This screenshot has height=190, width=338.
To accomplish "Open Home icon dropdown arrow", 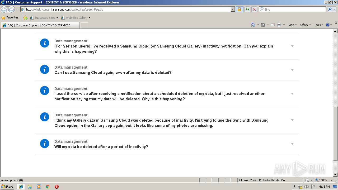I will 258,25.
